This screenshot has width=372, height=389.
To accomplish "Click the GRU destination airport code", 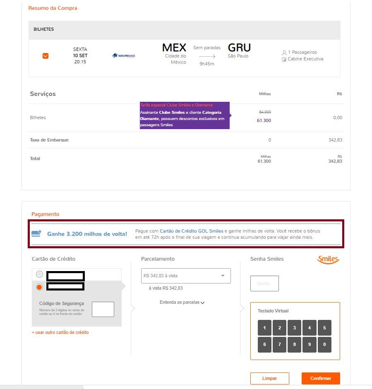I will [x=239, y=48].
